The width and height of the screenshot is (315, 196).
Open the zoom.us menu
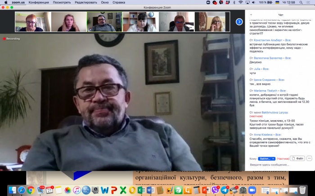[x=18, y=2]
